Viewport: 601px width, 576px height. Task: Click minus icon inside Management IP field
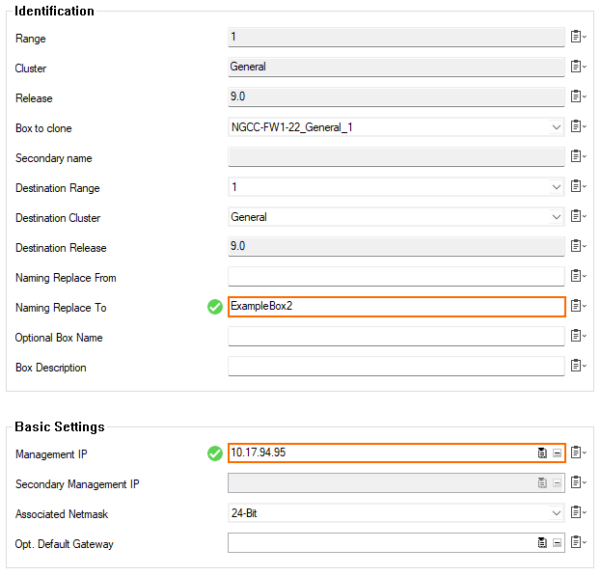click(557, 453)
